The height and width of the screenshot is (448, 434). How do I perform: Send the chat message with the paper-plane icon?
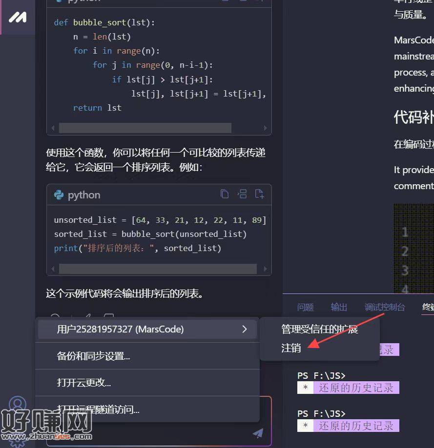(258, 433)
